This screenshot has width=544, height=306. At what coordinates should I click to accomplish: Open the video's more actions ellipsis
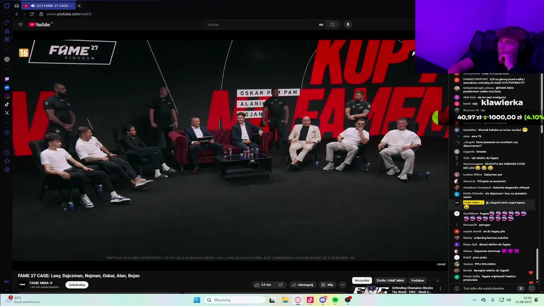coord(342,285)
